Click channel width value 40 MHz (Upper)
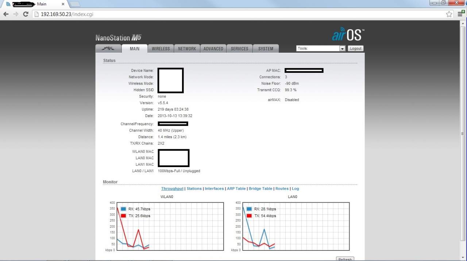The height and width of the screenshot is (261, 467). tap(171, 131)
